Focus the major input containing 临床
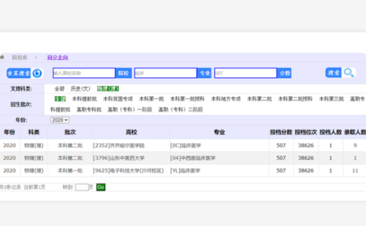The image size is (366, 226). (x=165, y=73)
